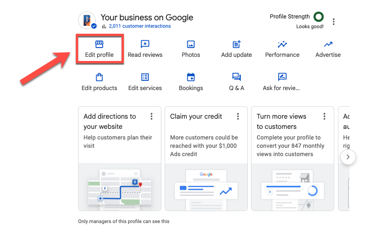This screenshot has width=374, height=236.
Task: Open Edit services list icon
Action: 145,77
